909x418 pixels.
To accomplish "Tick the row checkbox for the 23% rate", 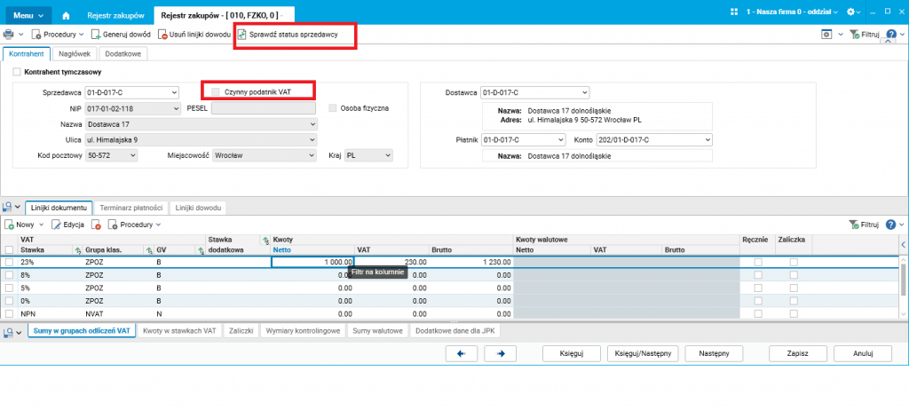I will pos(9,262).
